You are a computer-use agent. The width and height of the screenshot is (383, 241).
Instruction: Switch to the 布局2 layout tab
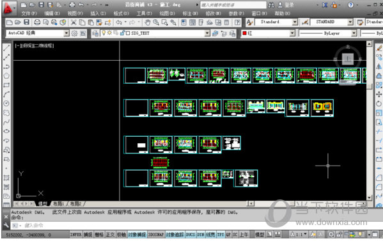tap(75, 203)
